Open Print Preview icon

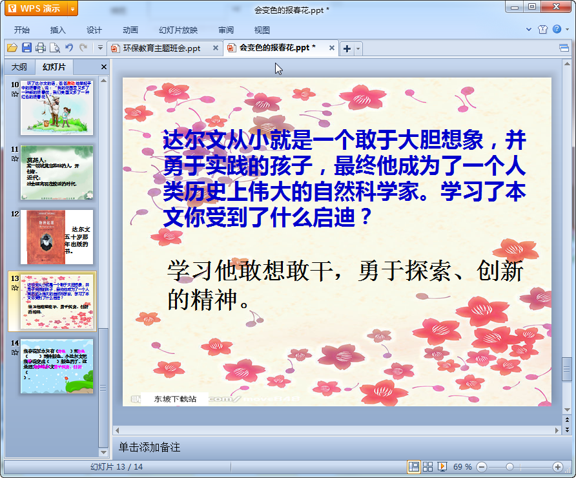tap(55, 48)
